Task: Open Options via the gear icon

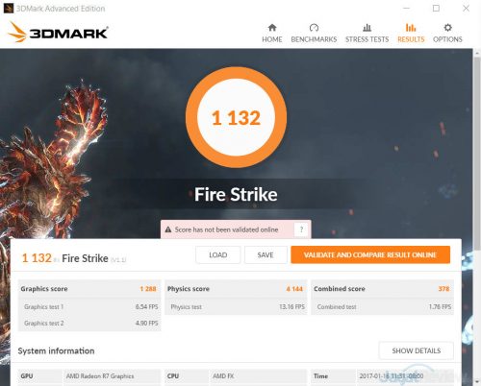Action: pos(447,28)
